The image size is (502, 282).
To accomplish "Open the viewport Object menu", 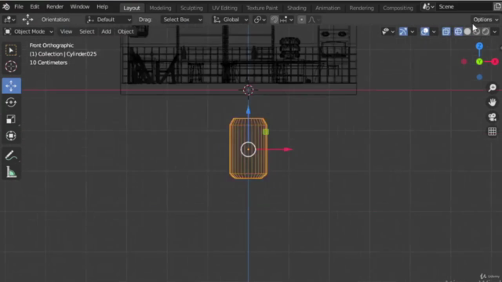I will (125, 31).
